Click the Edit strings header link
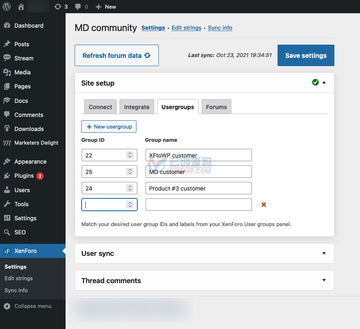Screen dimensions: 360x329 (186, 28)
